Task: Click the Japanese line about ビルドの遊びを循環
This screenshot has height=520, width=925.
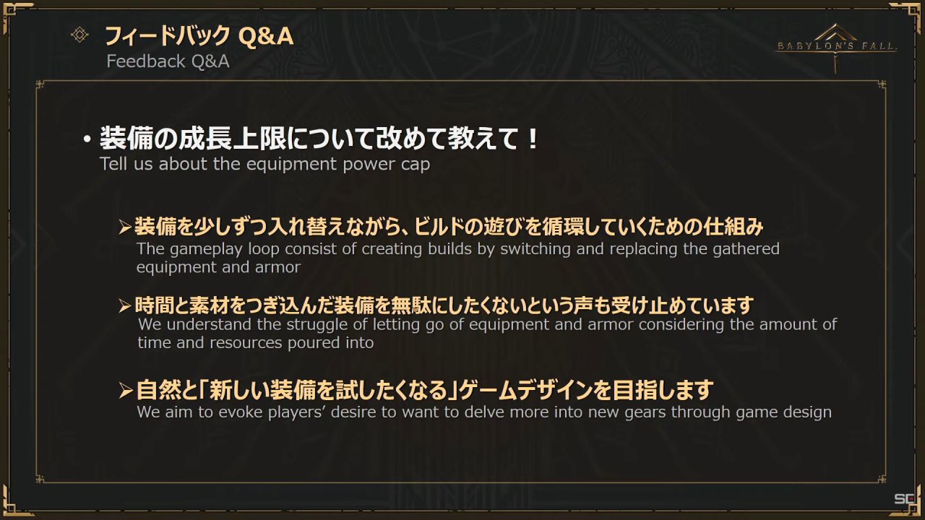Action: point(449,227)
